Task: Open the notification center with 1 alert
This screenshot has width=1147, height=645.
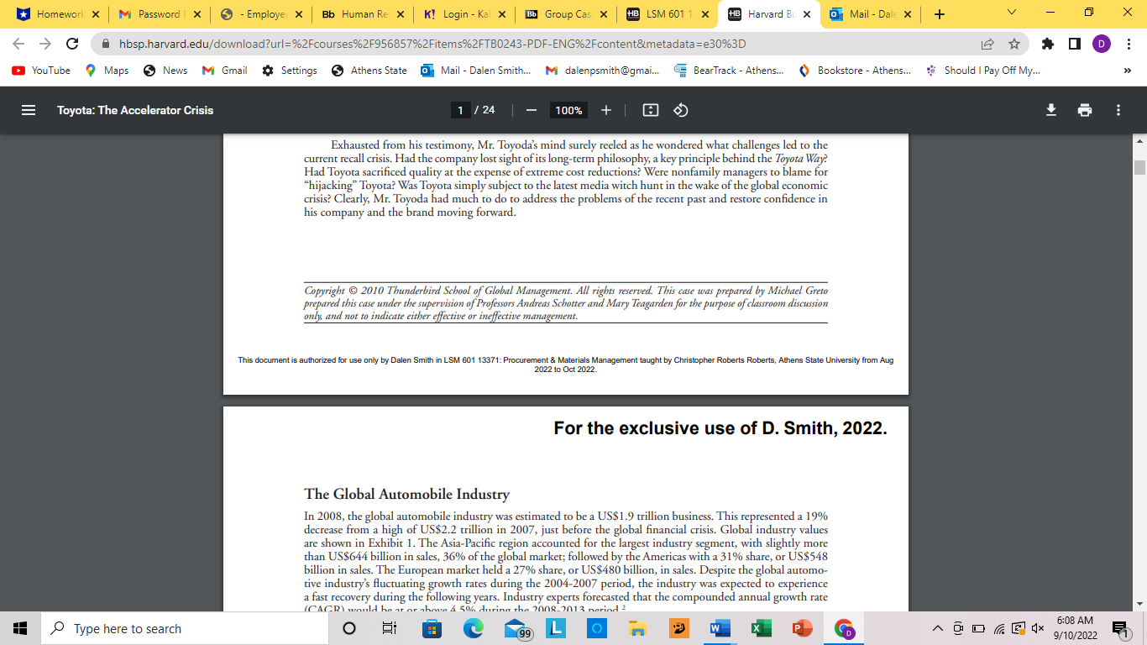Action: (x=1119, y=628)
